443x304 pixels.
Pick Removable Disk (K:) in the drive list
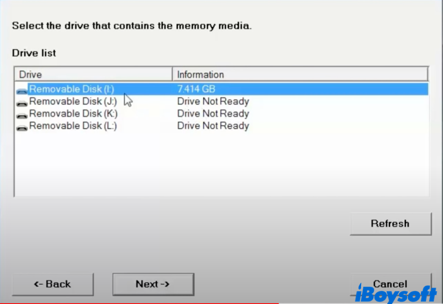(73, 114)
